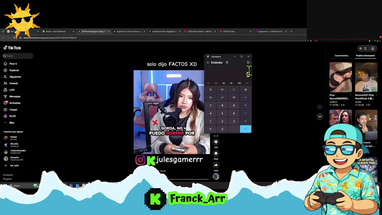Go to next video with down chevron
The image size is (382, 215).
coord(320,116)
